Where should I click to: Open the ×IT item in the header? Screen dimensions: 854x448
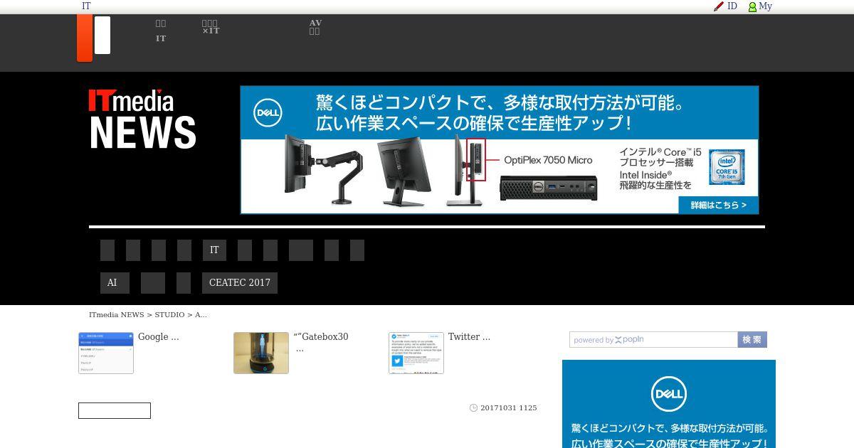(x=211, y=27)
